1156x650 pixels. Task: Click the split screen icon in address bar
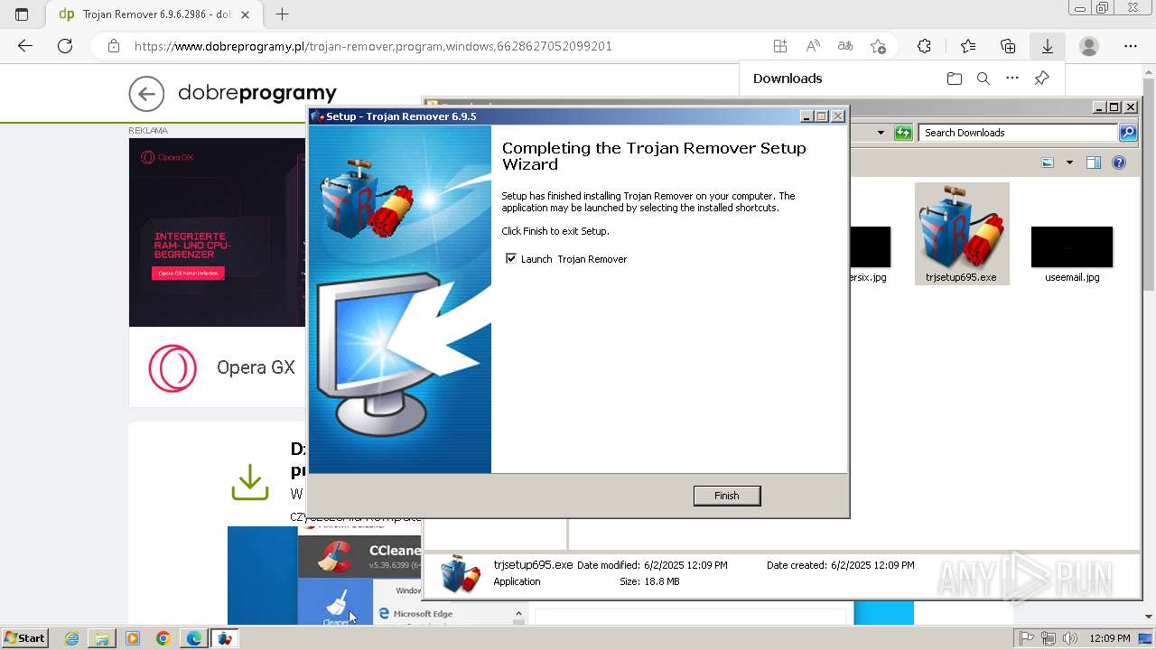click(780, 46)
